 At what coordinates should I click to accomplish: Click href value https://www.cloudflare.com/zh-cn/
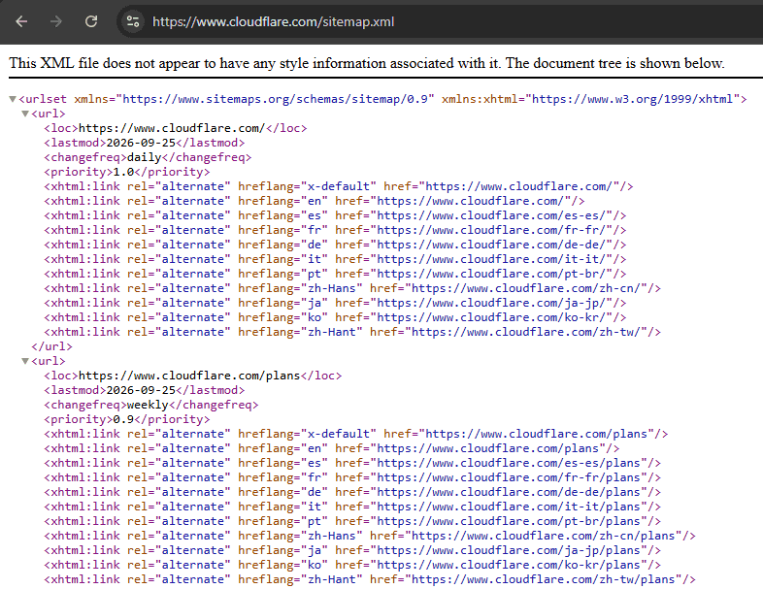pyautogui.click(x=526, y=289)
